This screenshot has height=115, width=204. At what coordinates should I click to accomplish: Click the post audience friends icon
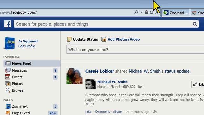[155, 111]
